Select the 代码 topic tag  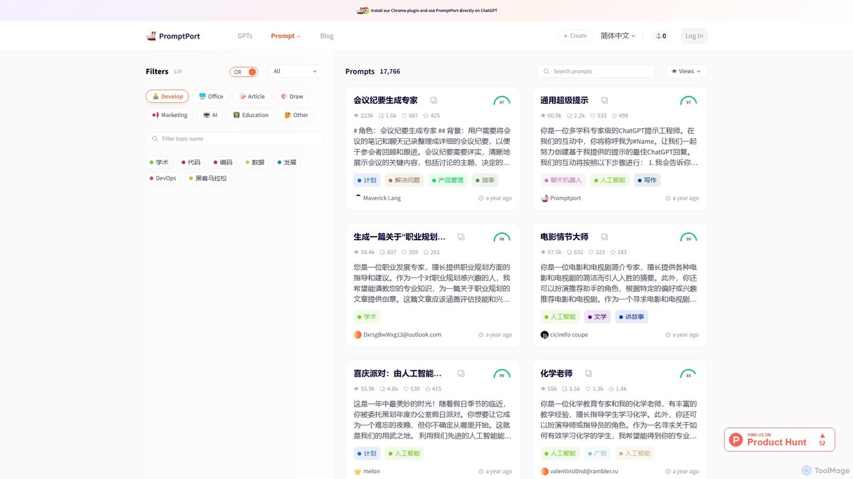(x=191, y=162)
